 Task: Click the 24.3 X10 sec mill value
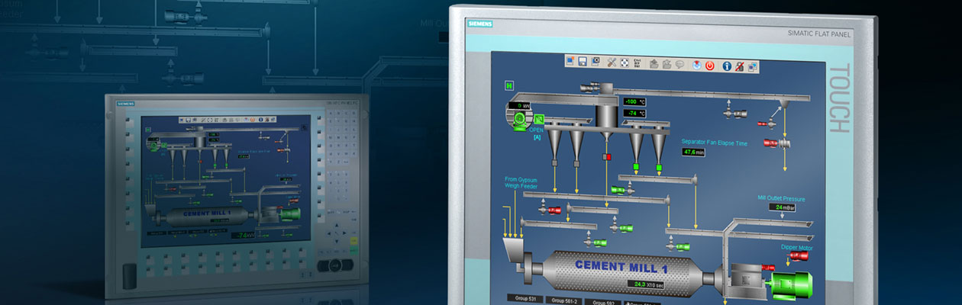tap(645, 284)
